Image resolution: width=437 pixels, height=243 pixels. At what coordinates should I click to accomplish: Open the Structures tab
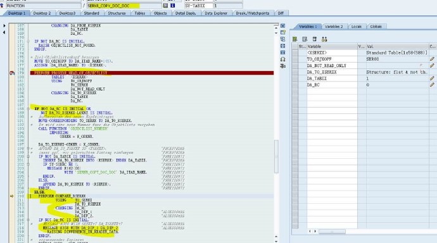(x=117, y=13)
